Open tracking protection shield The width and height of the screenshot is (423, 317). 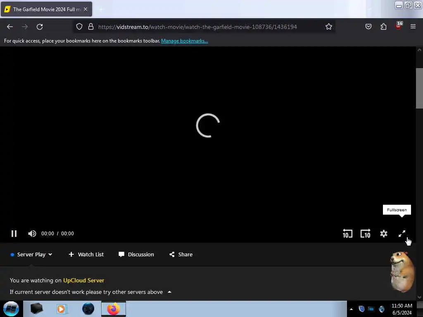(79, 27)
